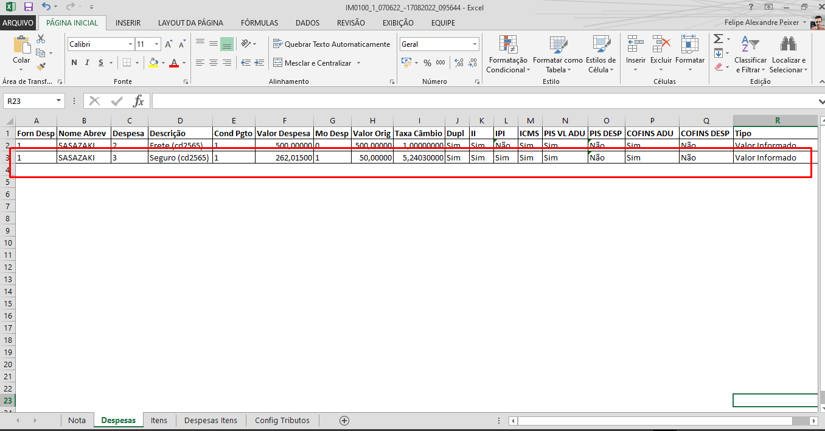Screen dimensions: 825x431
Task: Click the AutoSum sigma icon
Action: click(x=718, y=39)
